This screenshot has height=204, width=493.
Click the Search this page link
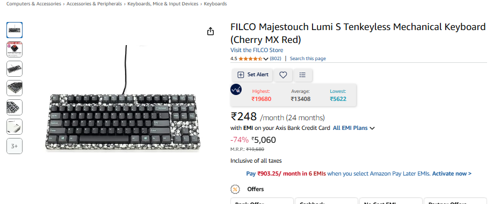point(308,59)
